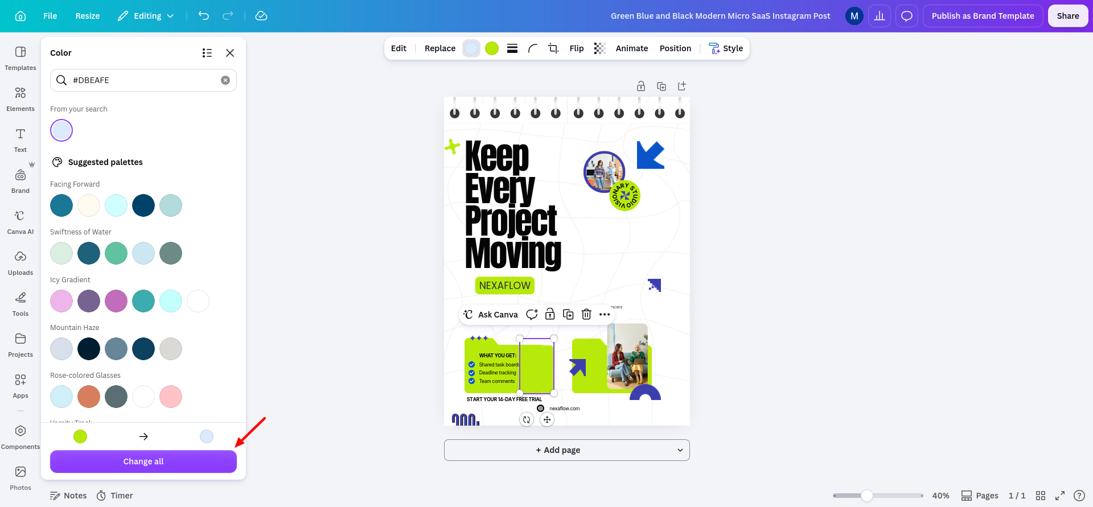Clear the #DBEAFE color search field

225,80
